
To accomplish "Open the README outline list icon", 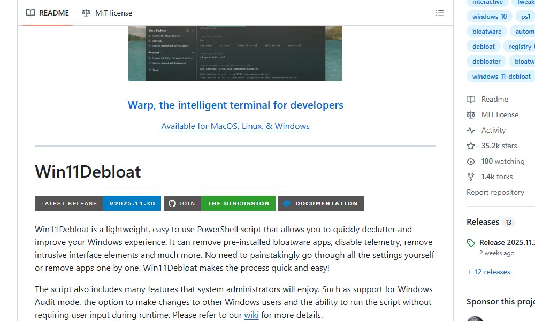I will coord(439,13).
